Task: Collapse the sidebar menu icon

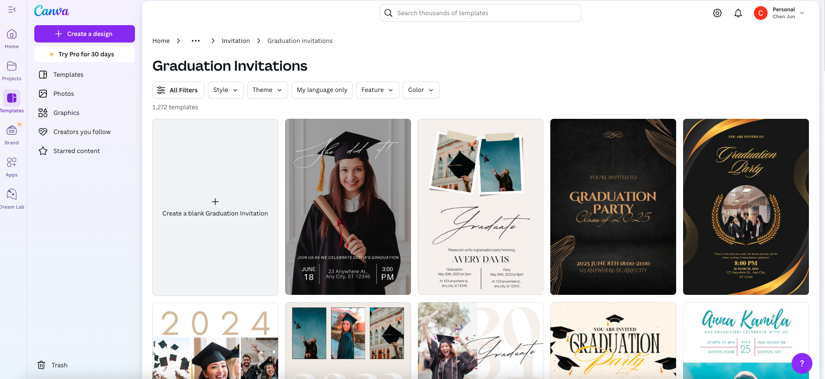Action: pyautogui.click(x=12, y=10)
